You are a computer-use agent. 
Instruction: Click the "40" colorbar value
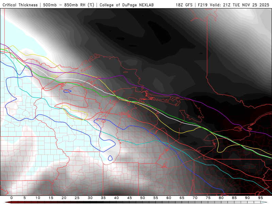pos(116,198)
